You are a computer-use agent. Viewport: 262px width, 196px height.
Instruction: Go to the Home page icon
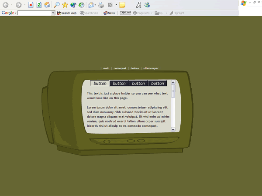pos(47,5)
